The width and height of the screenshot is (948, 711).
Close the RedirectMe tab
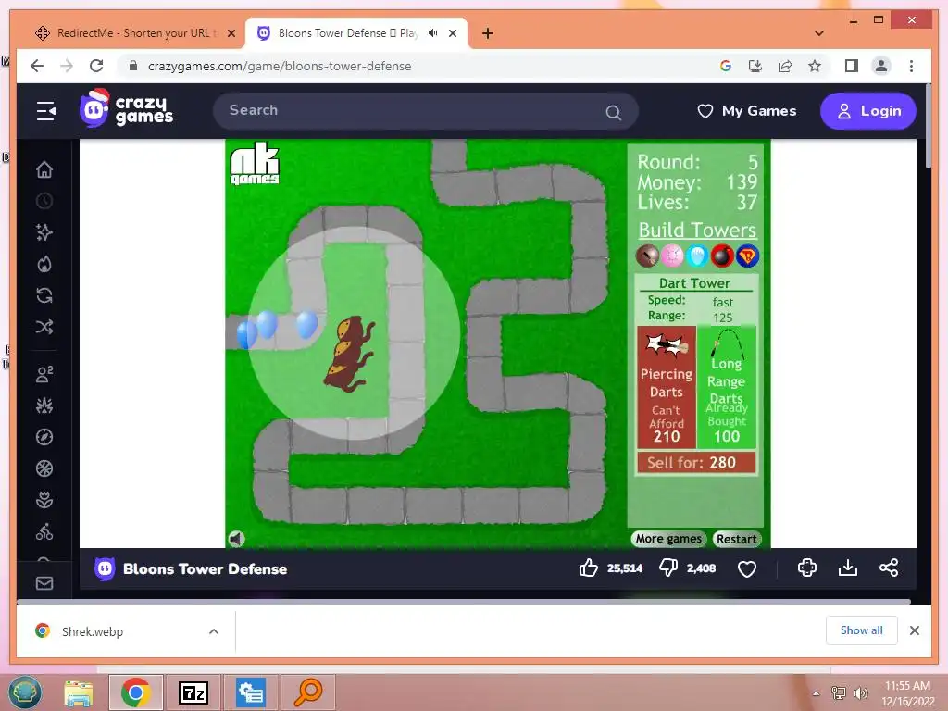tap(231, 34)
